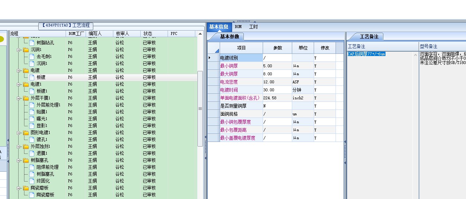
Task: Click the 曝光1 step document icon
Action: (x=32, y=119)
